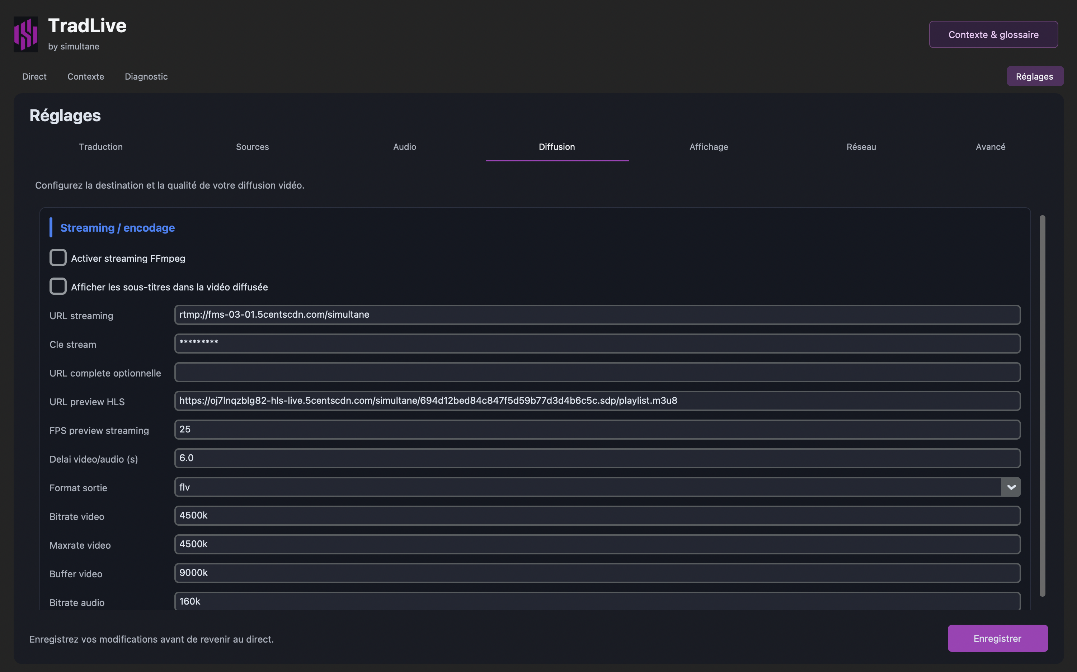Screen dimensions: 1077x672
Task: Click the TradLive title text
Action: coord(87,25)
